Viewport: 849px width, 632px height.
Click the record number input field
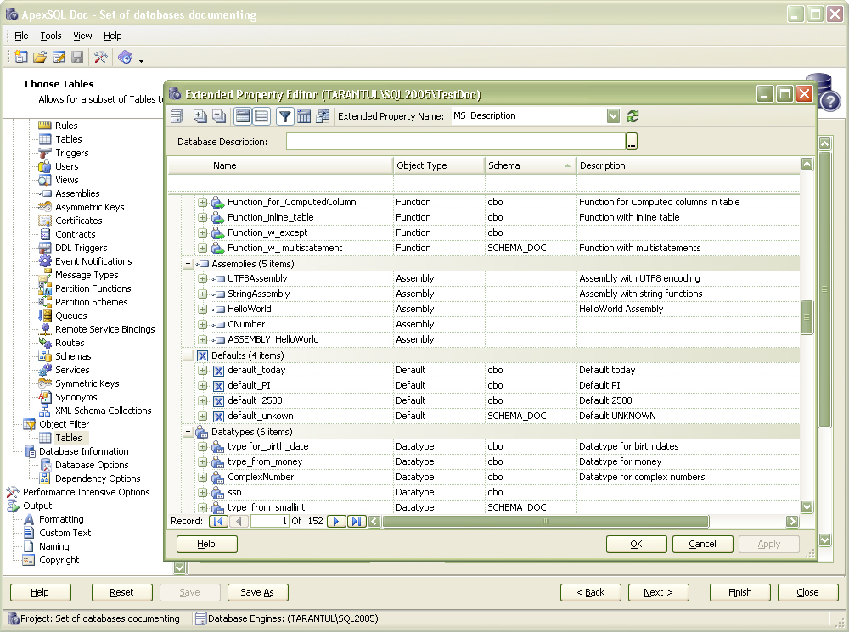tap(269, 521)
